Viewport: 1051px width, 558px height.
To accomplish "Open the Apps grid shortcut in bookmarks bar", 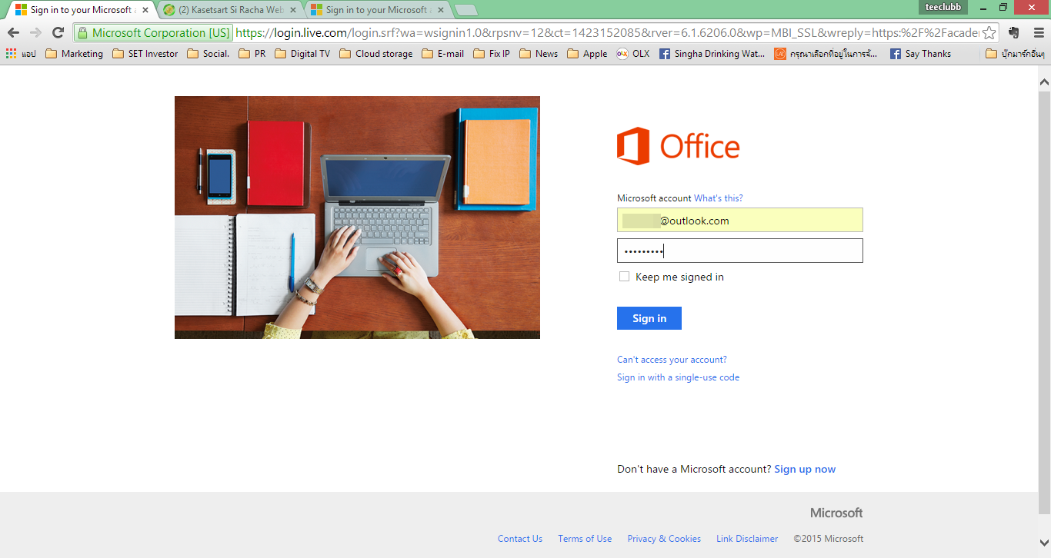I will (21, 54).
